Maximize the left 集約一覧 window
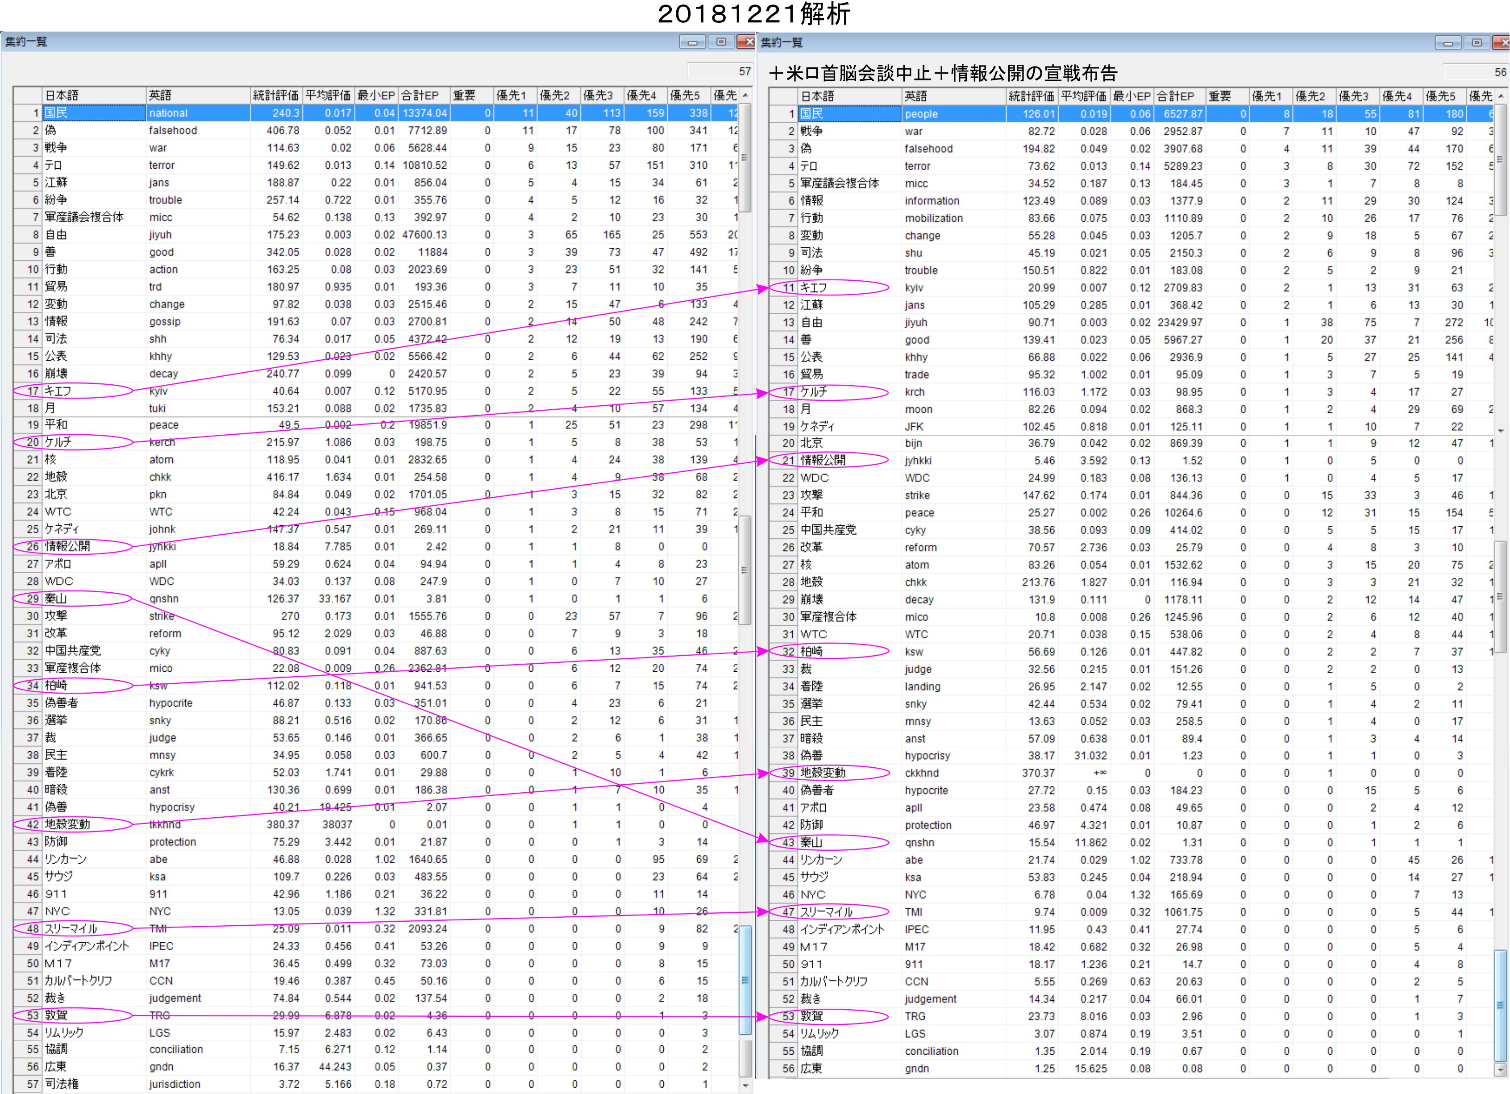This screenshot has width=1510, height=1094. tap(721, 42)
